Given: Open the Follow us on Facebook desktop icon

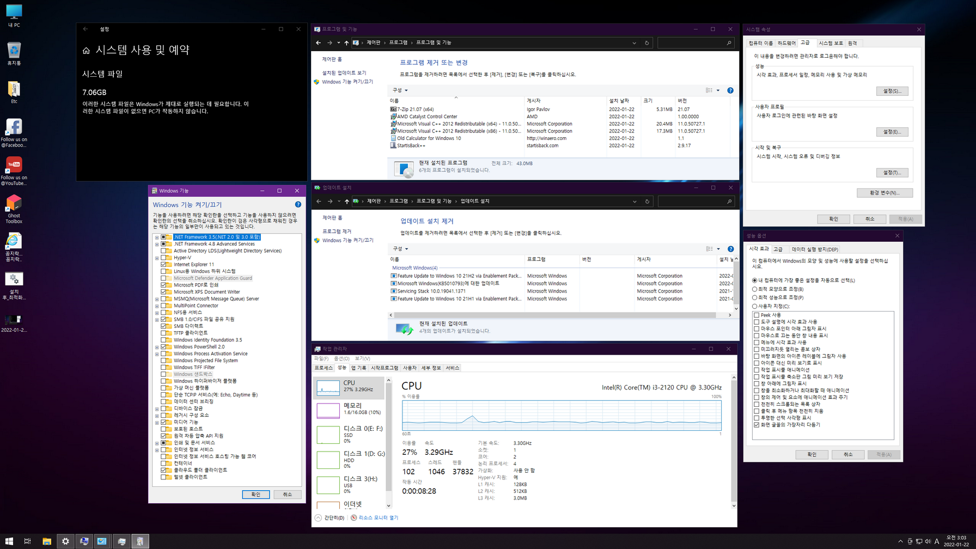Looking at the screenshot, I should [x=14, y=133].
